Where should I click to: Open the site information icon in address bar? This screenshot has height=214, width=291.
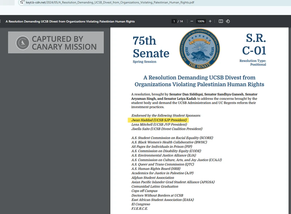22,2
